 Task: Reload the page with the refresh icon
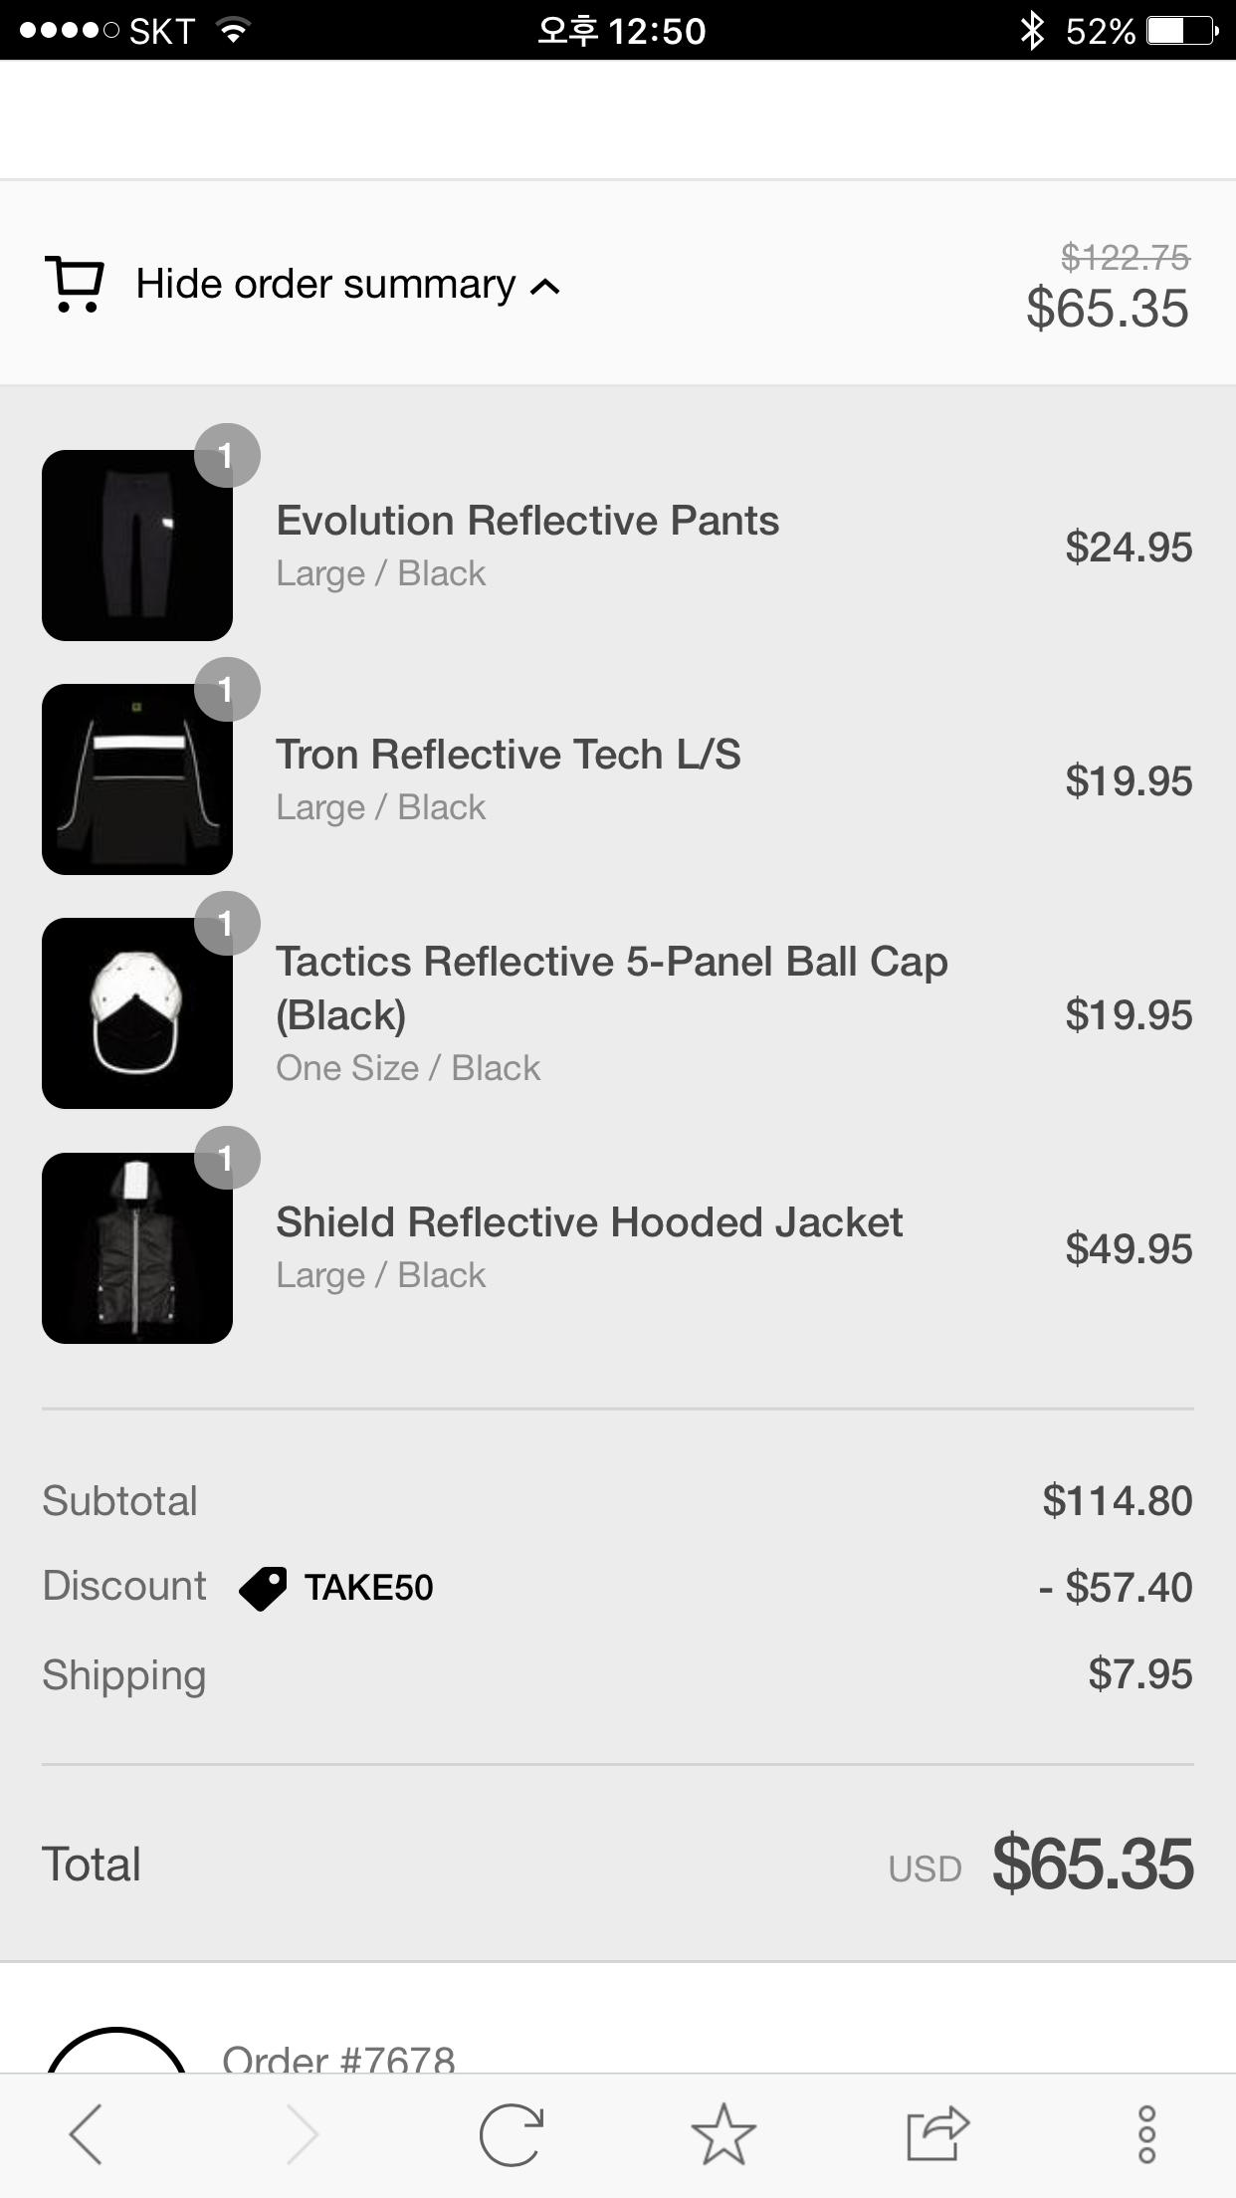coord(512,2134)
